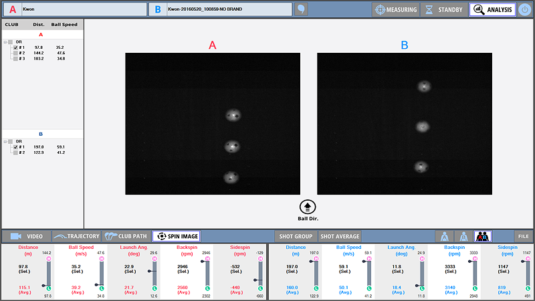Viewport: 535px width, 301px height.
Task: Switch to MEASURING mode
Action: tap(395, 9)
